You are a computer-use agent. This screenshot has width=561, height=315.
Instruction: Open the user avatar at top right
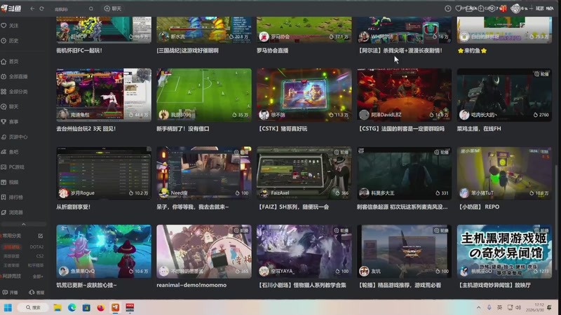(x=515, y=8)
